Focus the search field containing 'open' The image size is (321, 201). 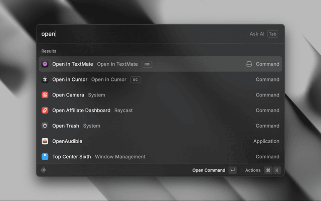coord(140,34)
